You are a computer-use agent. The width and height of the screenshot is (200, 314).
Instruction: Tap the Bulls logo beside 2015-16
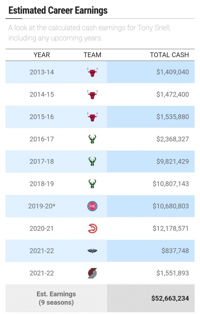tap(92, 117)
